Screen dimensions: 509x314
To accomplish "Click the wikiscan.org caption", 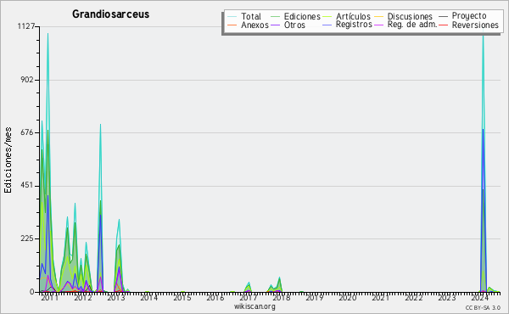I will click(x=255, y=306).
